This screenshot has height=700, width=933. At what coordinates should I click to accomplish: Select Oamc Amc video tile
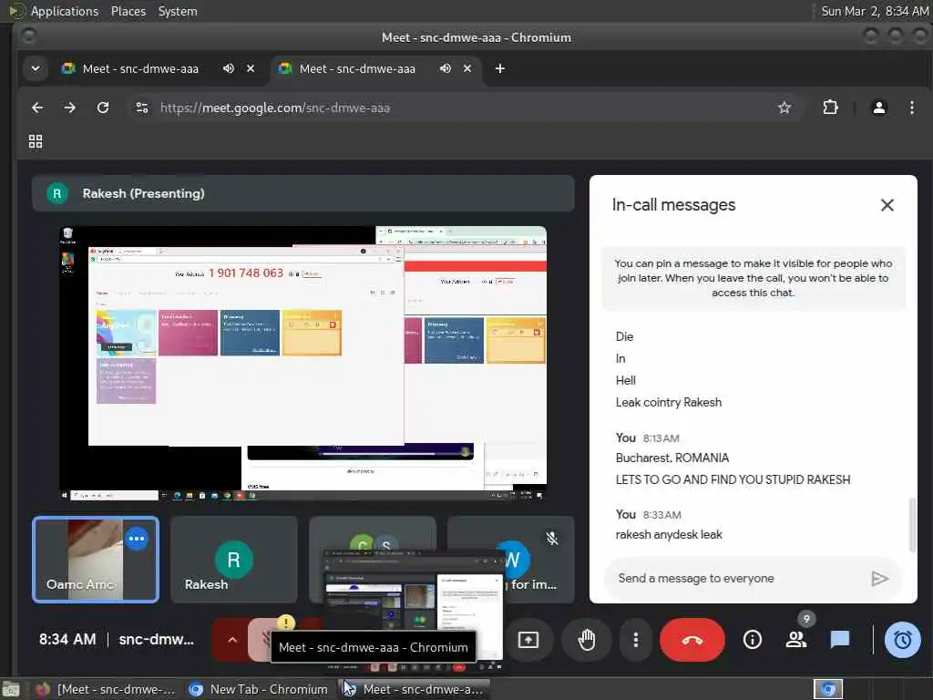(x=96, y=560)
